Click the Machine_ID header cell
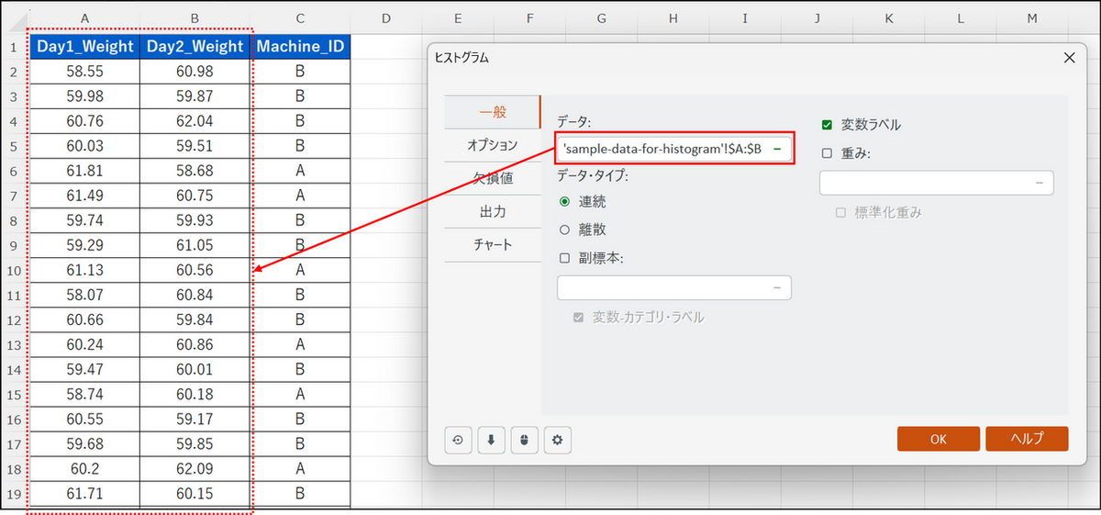This screenshot has height=515, width=1101. pyautogui.click(x=301, y=47)
